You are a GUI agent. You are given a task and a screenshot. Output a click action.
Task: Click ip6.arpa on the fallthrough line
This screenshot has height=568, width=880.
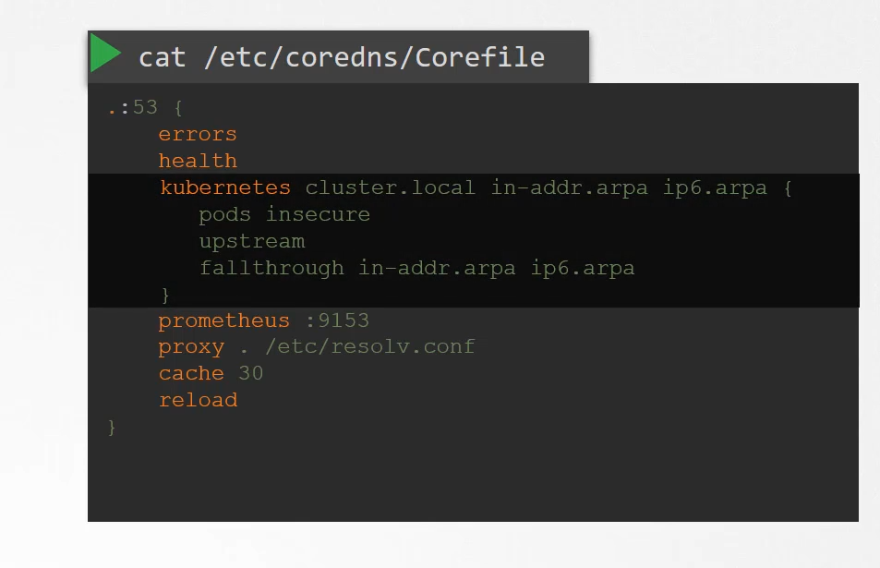click(583, 268)
